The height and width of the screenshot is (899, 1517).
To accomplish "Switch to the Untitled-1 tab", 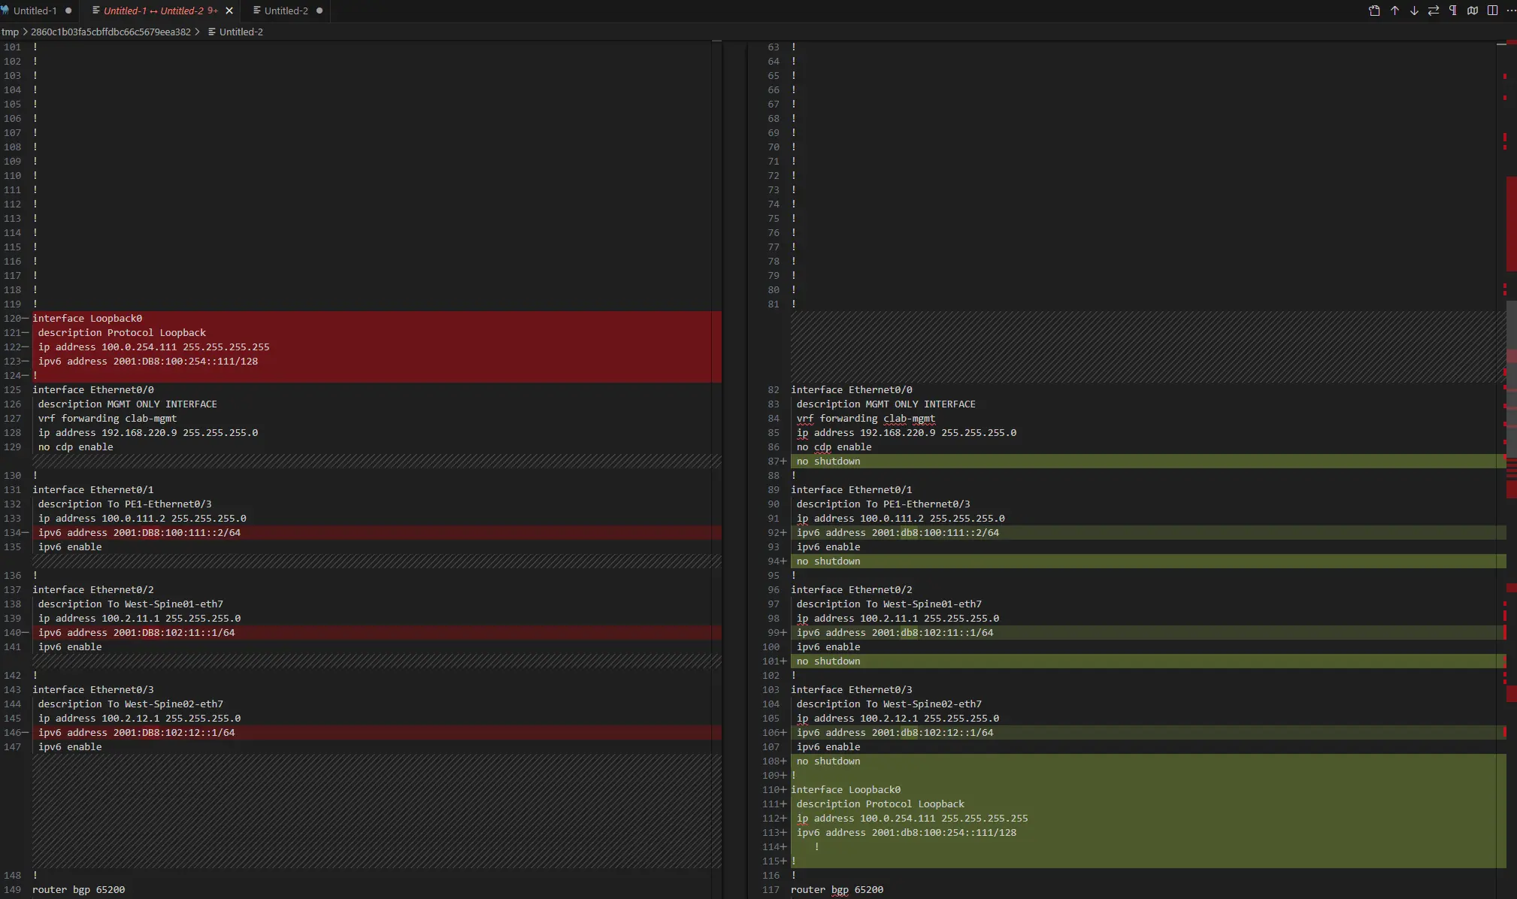I will pyautogui.click(x=35, y=11).
